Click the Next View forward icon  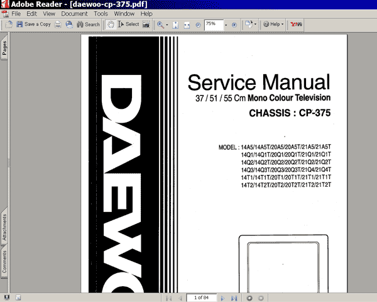click(261, 298)
